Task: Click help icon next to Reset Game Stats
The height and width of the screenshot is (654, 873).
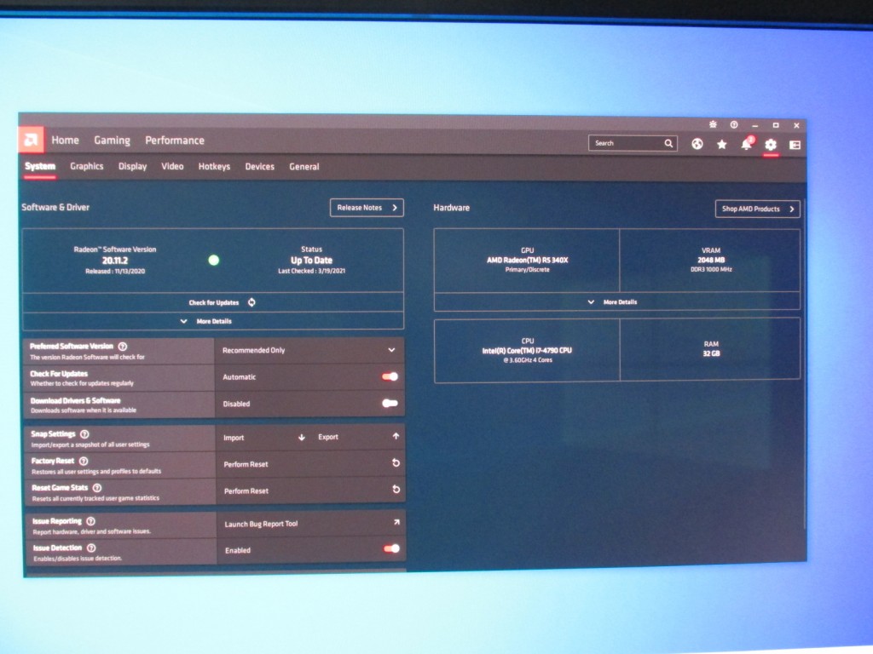Action: click(x=97, y=488)
